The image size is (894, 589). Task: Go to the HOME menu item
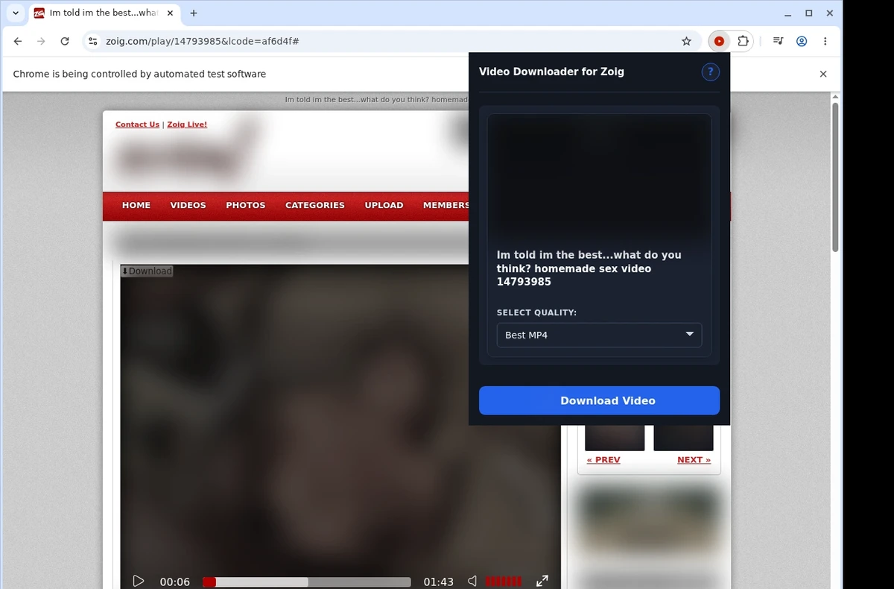136,205
